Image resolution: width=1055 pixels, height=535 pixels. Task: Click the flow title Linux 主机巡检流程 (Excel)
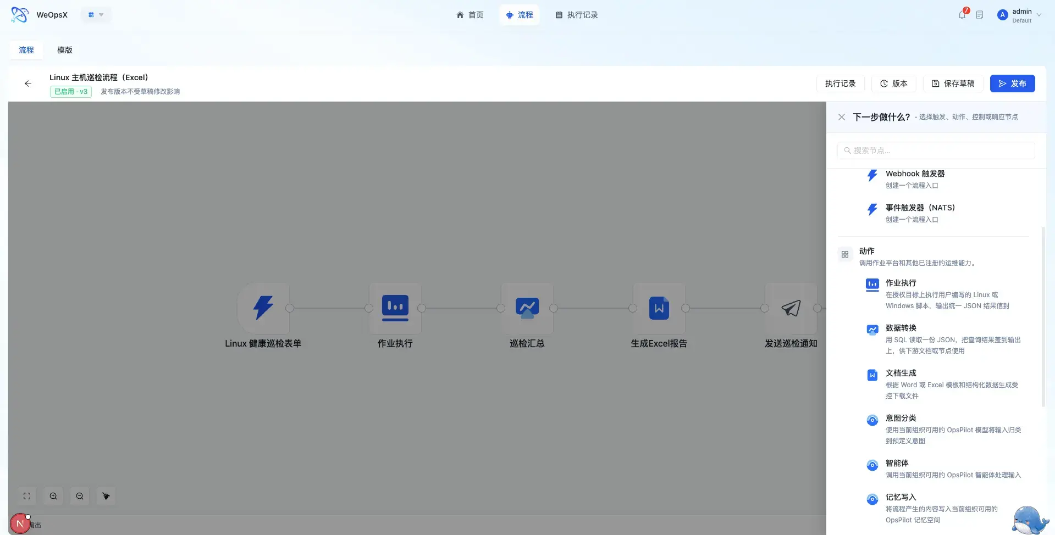click(99, 77)
